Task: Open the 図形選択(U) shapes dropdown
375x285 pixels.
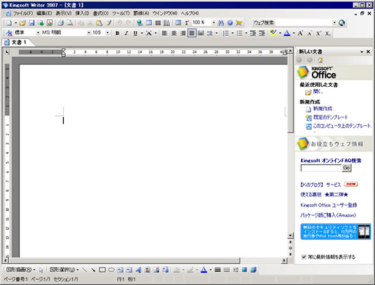Action: (x=64, y=270)
